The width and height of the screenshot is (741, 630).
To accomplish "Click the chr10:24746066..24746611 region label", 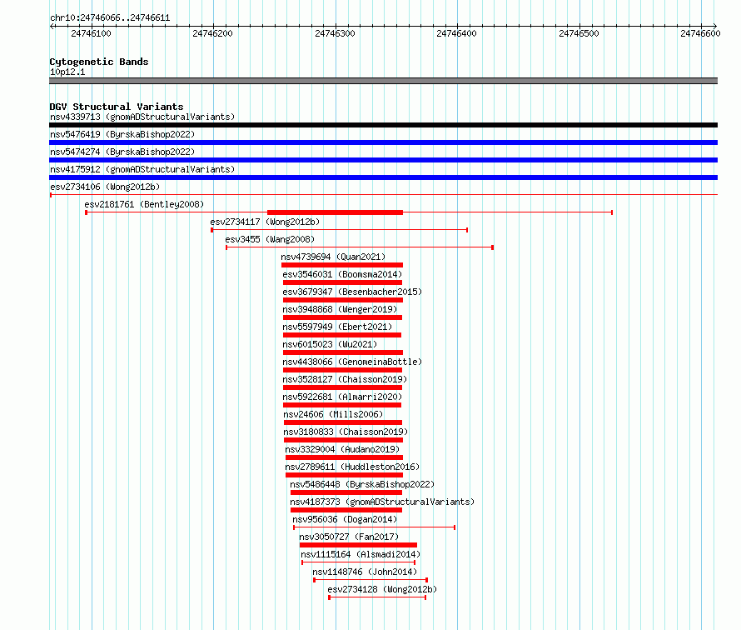I will [x=110, y=18].
